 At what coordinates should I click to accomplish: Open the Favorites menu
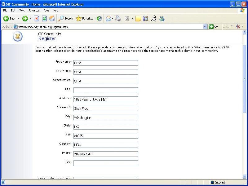pos(34,11)
